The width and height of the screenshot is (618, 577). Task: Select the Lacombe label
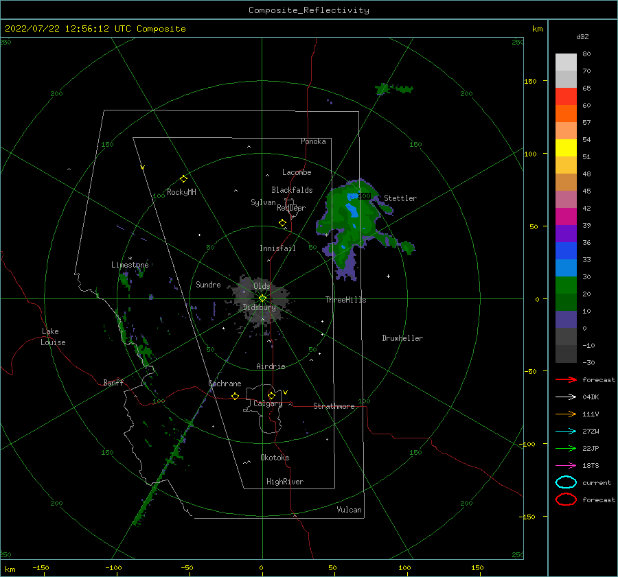(297, 172)
